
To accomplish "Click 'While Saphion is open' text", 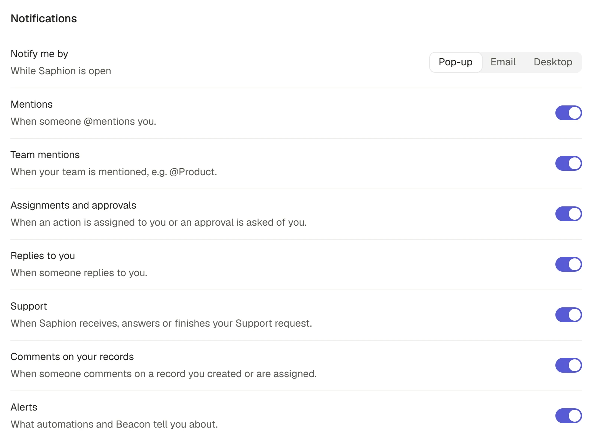I will (x=61, y=71).
